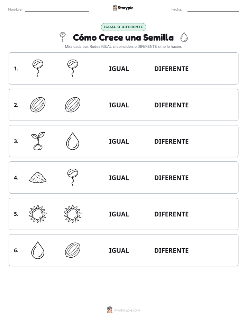Image resolution: width=247 pixels, height=320 pixels.
Task: Click the IGUAL O DIFERENTE badge
Action: (x=123, y=27)
